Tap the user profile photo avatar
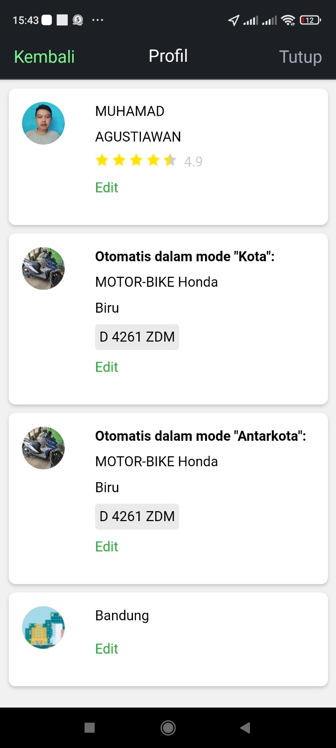 point(43,123)
